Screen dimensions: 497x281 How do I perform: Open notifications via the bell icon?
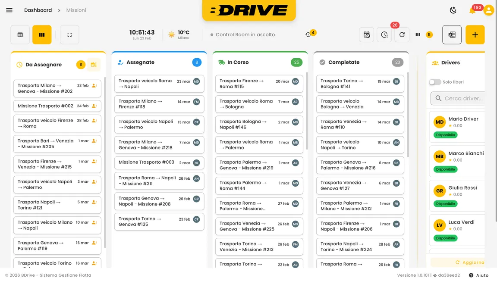[x=473, y=10]
